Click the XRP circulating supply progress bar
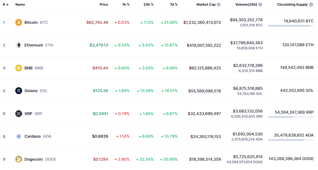Image resolution: width=318 pixels, height=170 pixels. [291, 117]
